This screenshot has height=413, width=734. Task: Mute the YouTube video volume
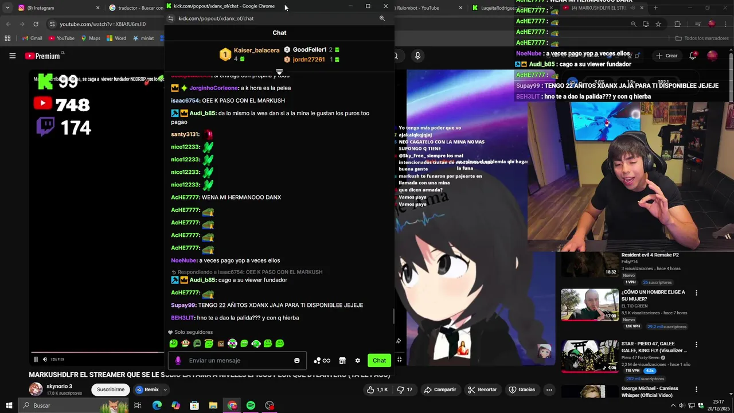(x=45, y=360)
